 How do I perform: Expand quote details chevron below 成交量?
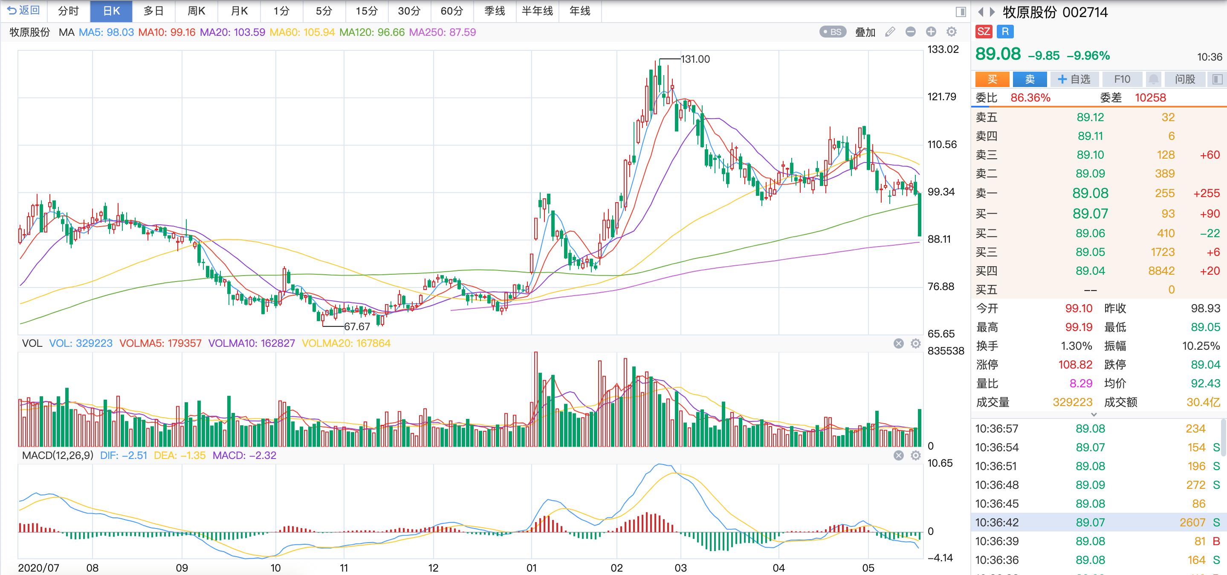click(1094, 415)
